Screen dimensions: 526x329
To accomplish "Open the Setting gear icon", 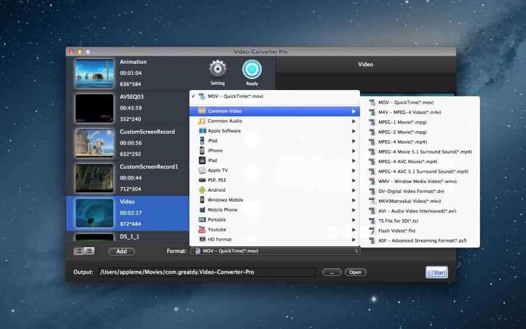I will pyautogui.click(x=218, y=69).
